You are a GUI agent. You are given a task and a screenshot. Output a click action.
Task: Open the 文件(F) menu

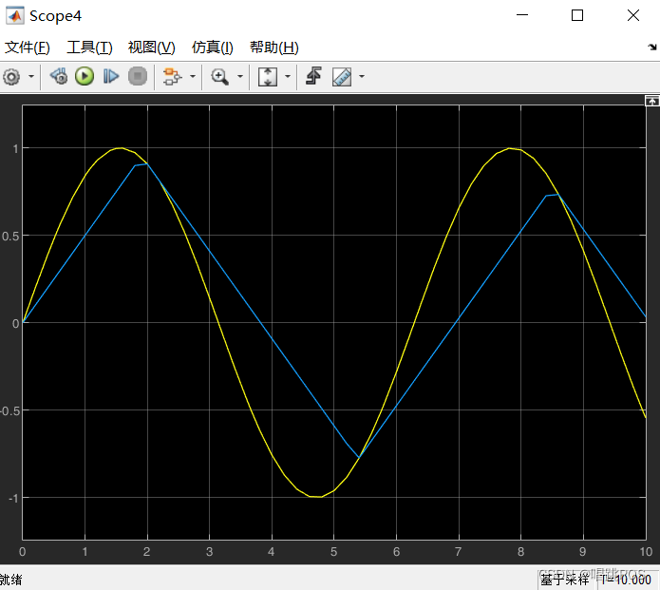(x=28, y=48)
